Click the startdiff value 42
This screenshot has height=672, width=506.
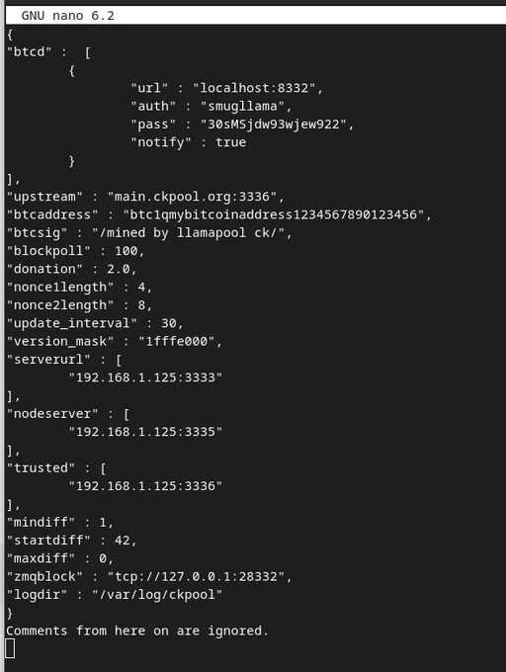(123, 540)
